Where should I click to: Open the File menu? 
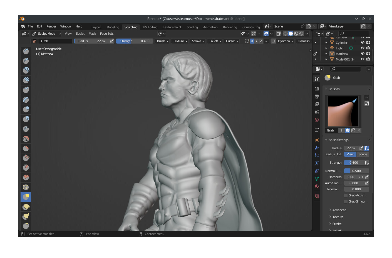[30, 26]
